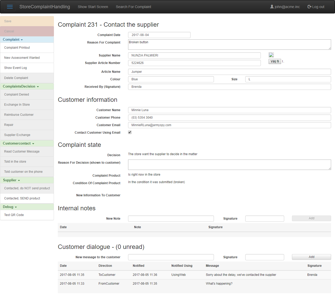The height and width of the screenshot is (302, 335).
Task: Click the broken image thumbnail icon
Action: (x=271, y=55)
